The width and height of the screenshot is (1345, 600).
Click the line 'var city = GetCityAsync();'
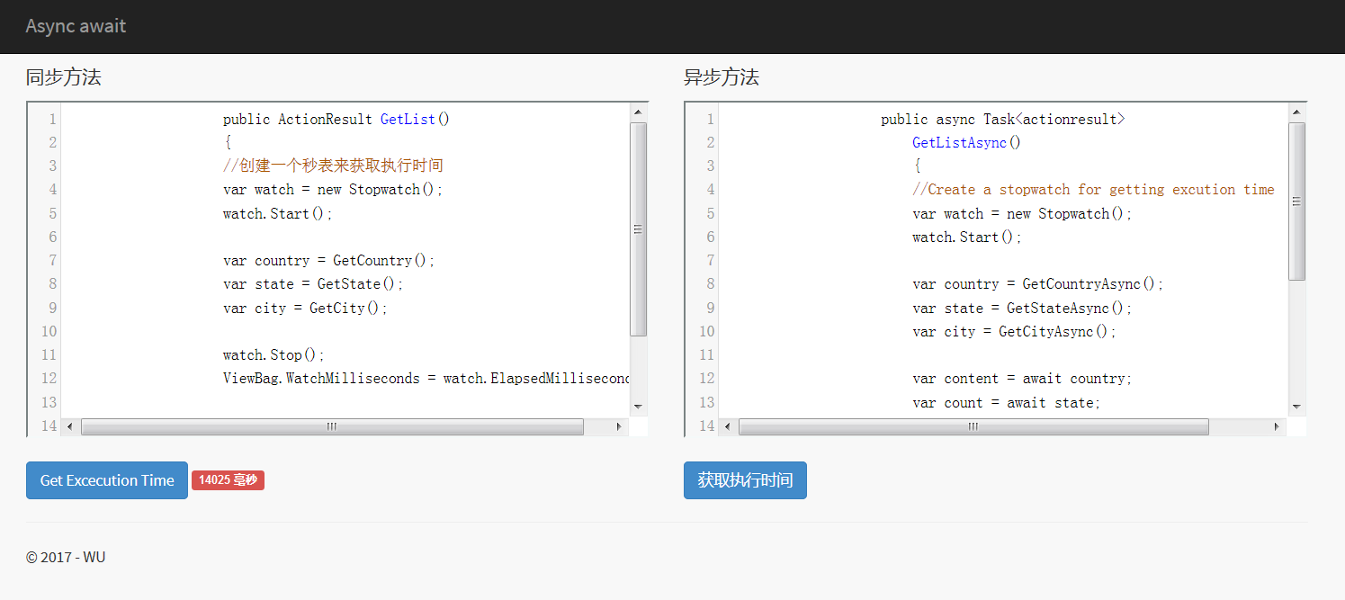1015,331
